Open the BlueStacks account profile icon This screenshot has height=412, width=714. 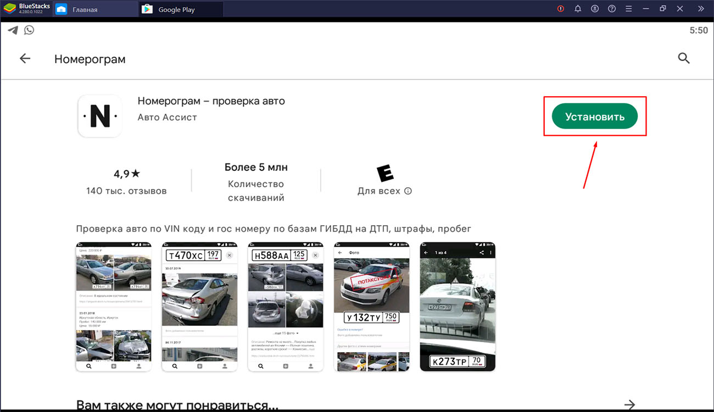(x=595, y=9)
